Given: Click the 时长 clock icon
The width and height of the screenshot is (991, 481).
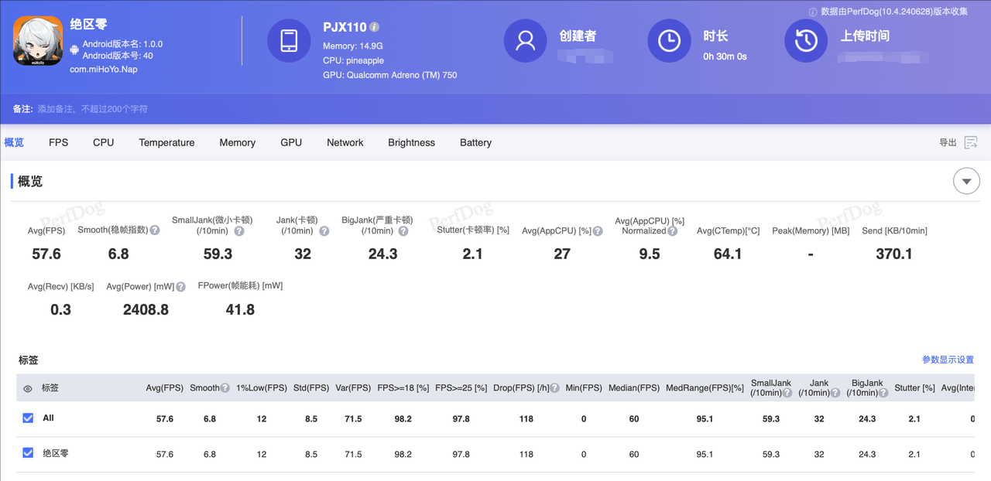Looking at the screenshot, I should click(669, 40).
